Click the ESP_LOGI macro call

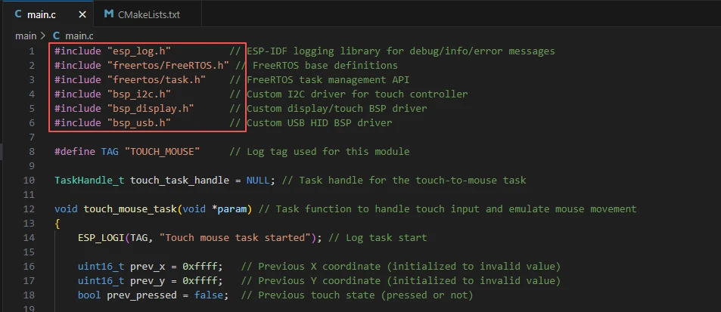click(101, 237)
